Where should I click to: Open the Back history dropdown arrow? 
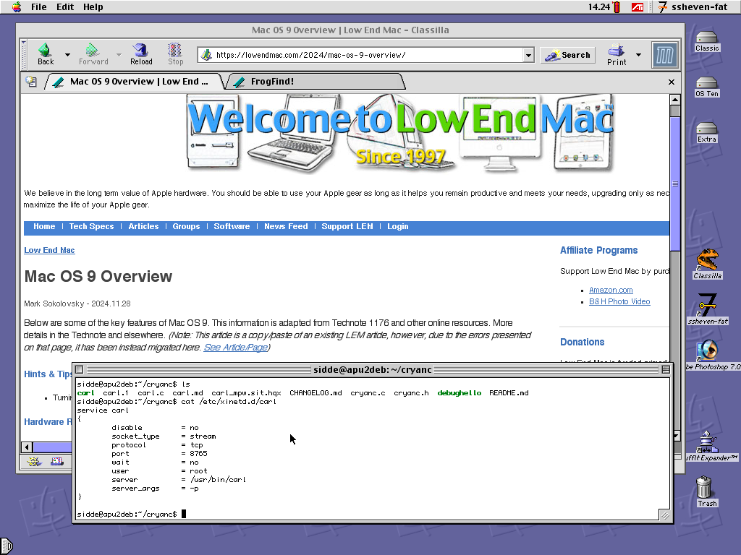tap(67, 55)
